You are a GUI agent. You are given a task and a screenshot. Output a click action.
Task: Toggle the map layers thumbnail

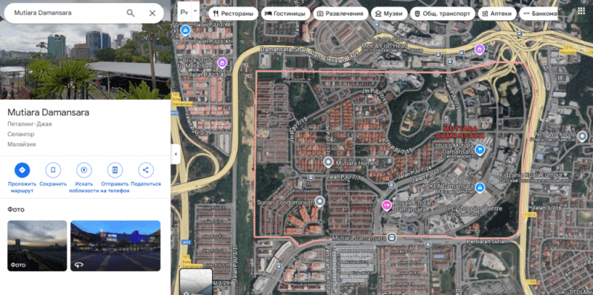(x=196, y=282)
